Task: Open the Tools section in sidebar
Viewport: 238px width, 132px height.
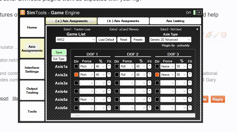Action: (x=32, y=111)
